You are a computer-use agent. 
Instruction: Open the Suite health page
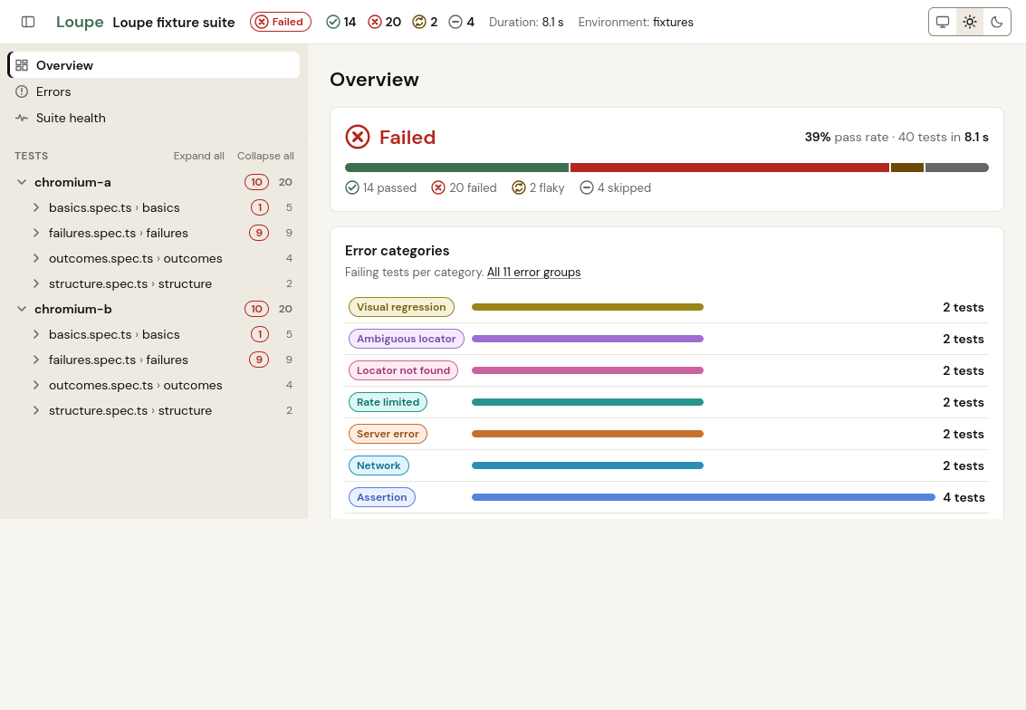(x=154, y=118)
